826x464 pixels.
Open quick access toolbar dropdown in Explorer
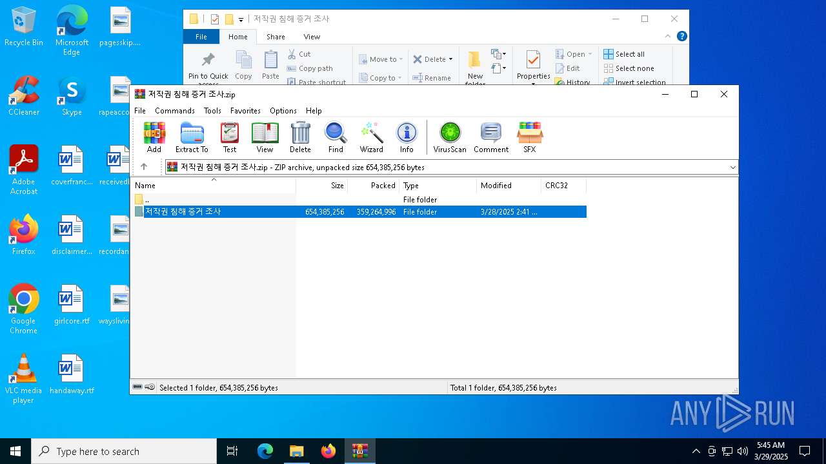241,19
